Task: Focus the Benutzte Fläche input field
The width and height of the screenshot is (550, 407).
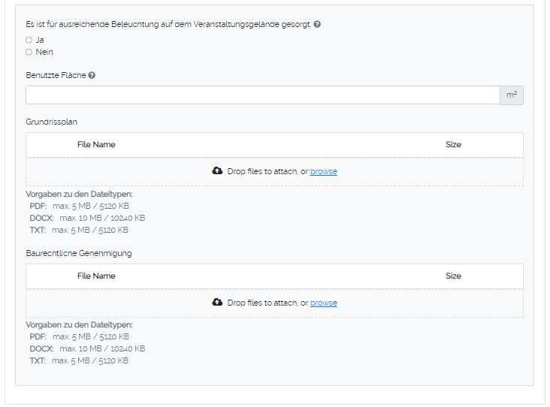Action: [x=262, y=95]
